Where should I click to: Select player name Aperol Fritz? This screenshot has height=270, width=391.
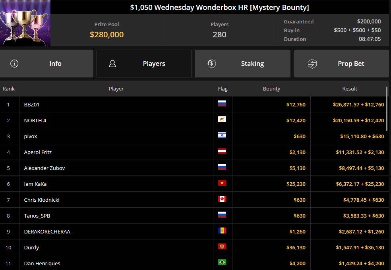click(x=38, y=152)
